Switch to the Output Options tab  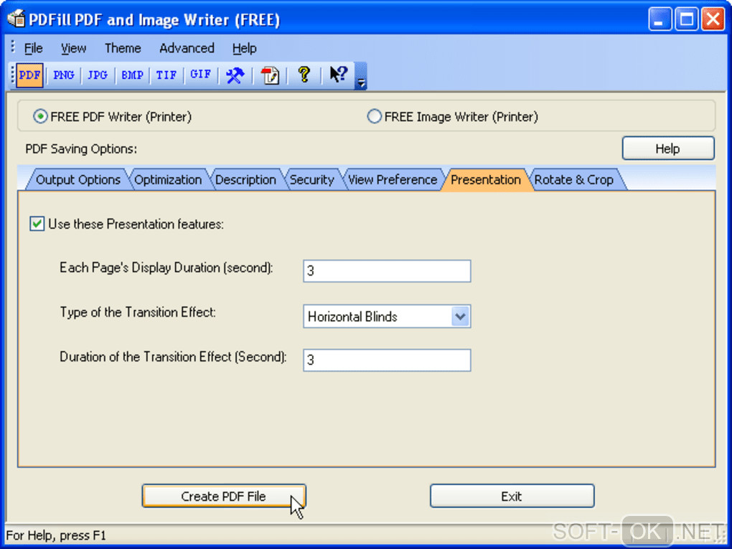[78, 179]
